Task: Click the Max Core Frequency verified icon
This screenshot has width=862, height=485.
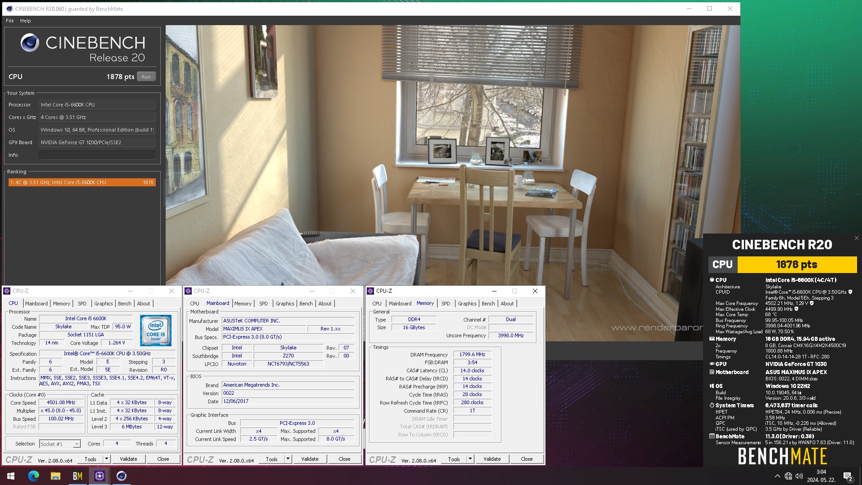Action: (x=811, y=303)
